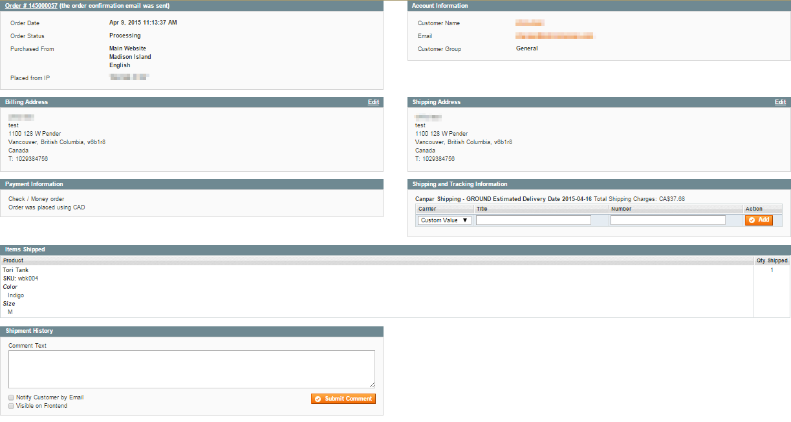
Task: Enable Notify Customer by Email checkbox
Action: (x=11, y=397)
